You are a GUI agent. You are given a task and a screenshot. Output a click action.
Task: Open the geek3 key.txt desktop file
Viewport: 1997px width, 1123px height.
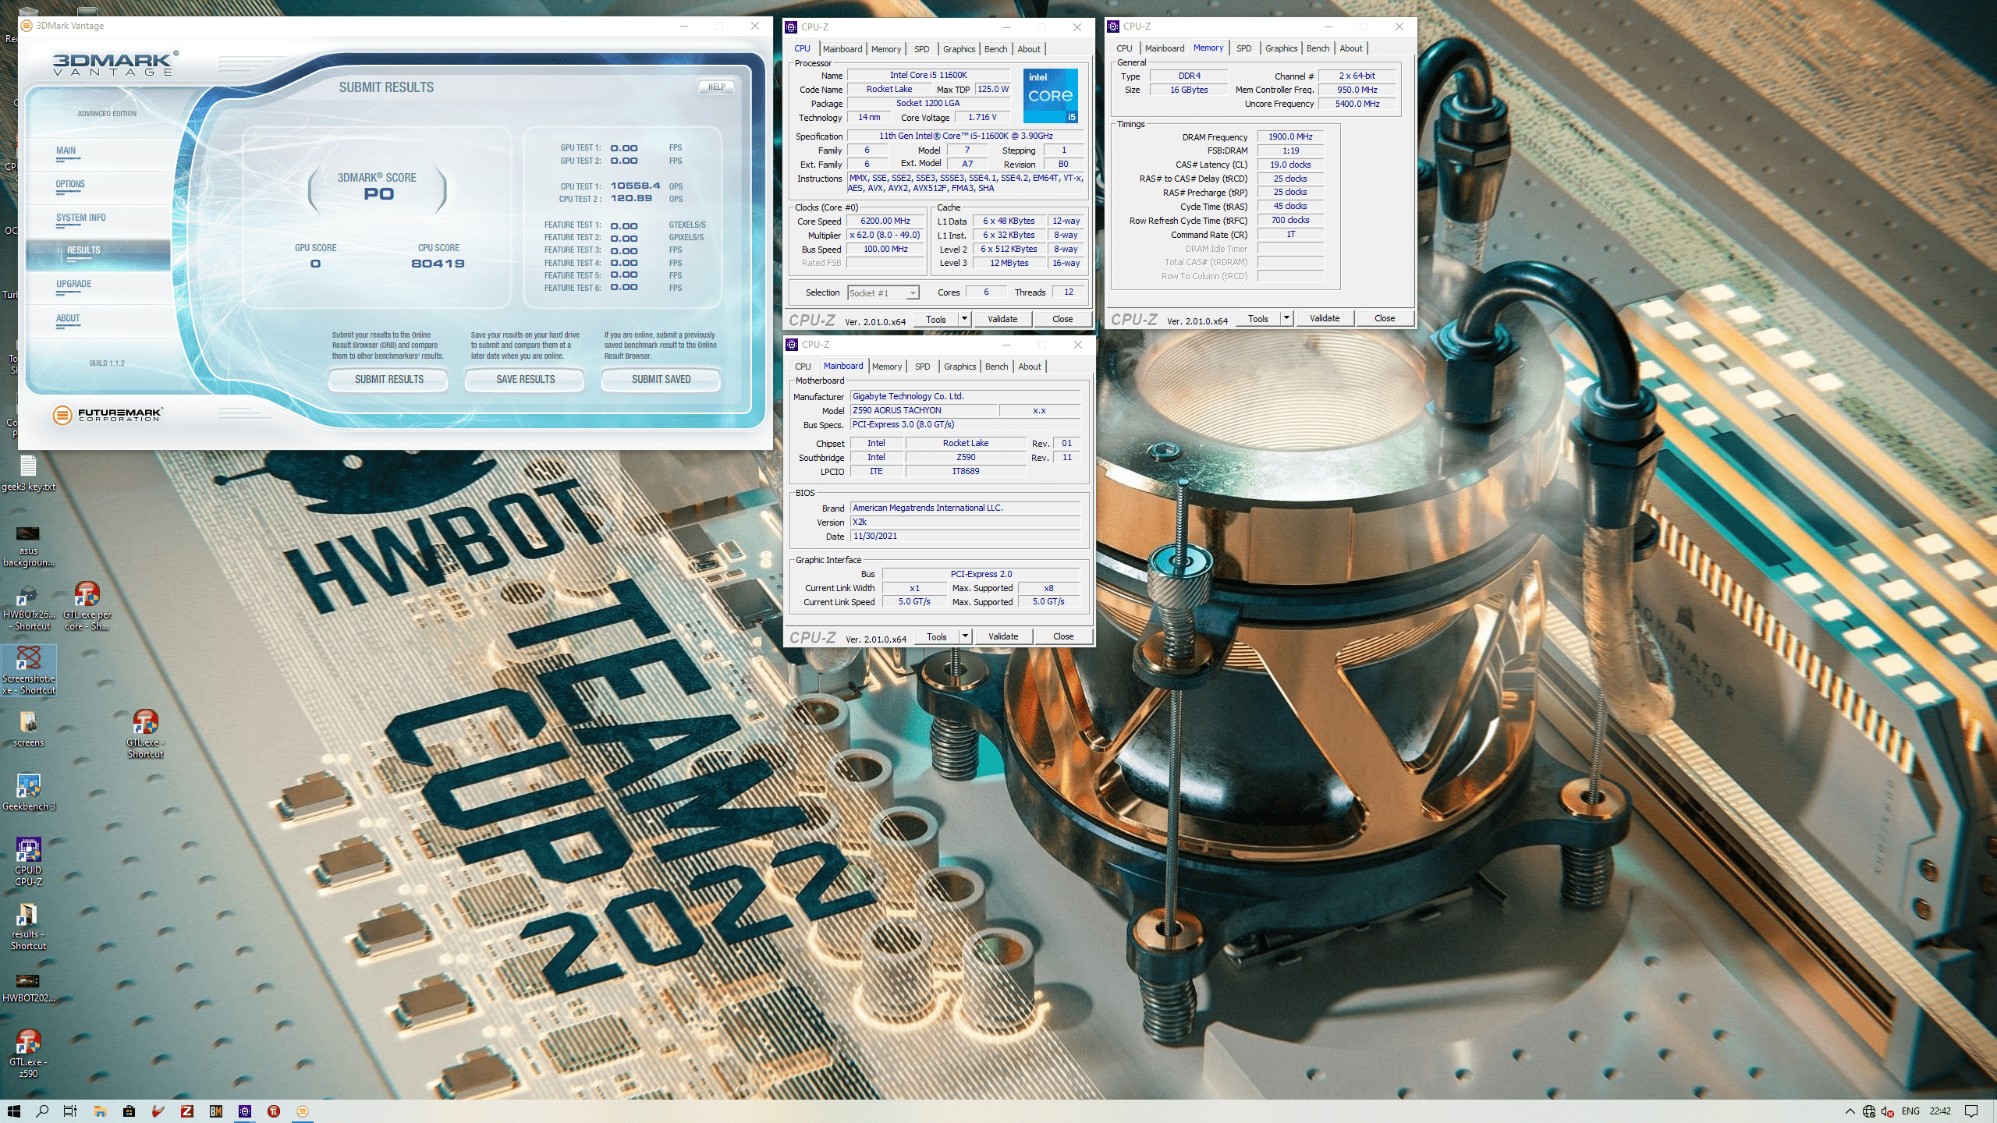click(x=28, y=473)
